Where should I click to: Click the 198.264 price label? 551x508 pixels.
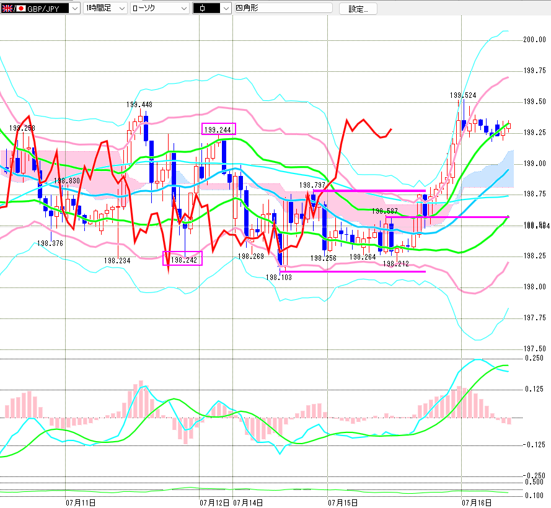click(x=363, y=257)
